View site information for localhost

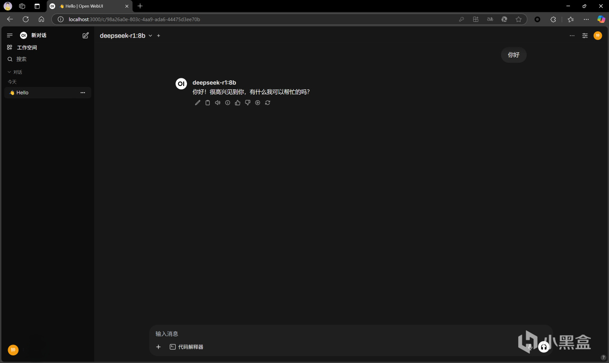pos(60,19)
